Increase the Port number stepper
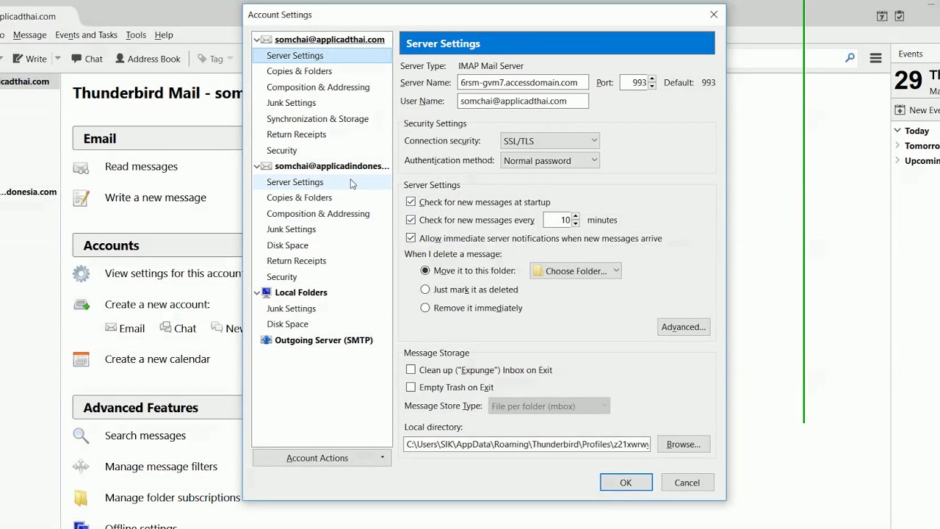 (652, 79)
